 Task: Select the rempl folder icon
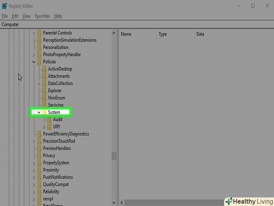pos(39,199)
